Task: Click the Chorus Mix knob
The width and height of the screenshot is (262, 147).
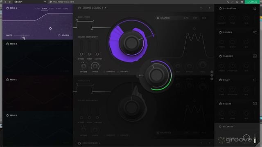Action: tap(246, 42)
